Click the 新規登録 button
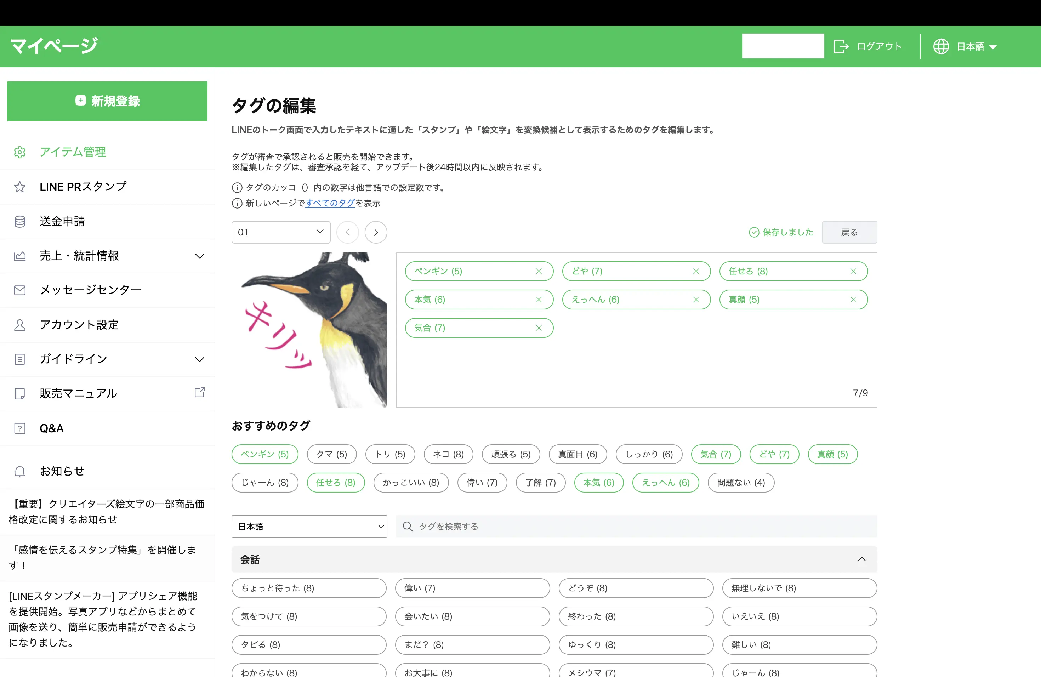1041x677 pixels. (x=107, y=101)
